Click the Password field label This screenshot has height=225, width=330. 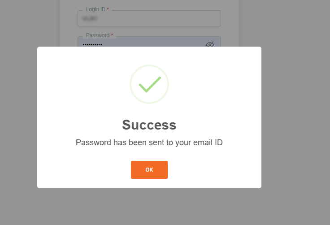coord(98,35)
